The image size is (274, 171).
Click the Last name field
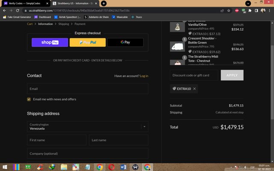(x=119, y=140)
